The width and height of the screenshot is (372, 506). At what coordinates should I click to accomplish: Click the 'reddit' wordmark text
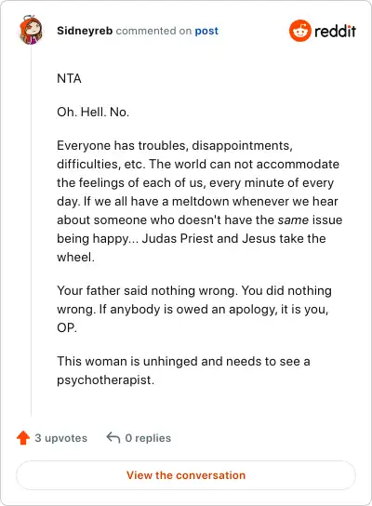335,32
